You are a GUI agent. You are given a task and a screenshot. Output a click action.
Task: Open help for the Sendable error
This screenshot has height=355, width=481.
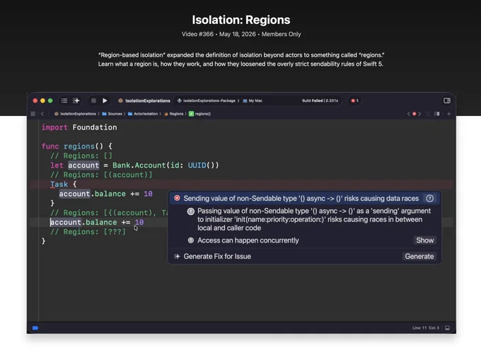(x=429, y=198)
